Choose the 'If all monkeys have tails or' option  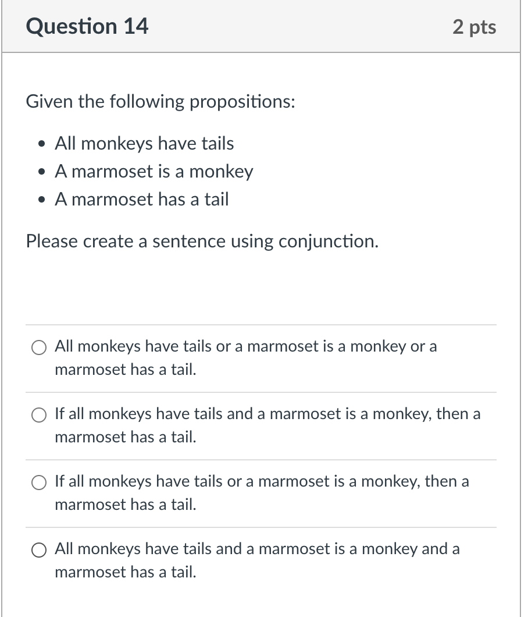tap(39, 482)
